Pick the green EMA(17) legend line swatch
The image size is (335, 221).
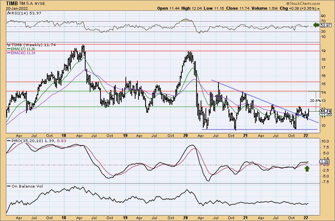(9, 49)
